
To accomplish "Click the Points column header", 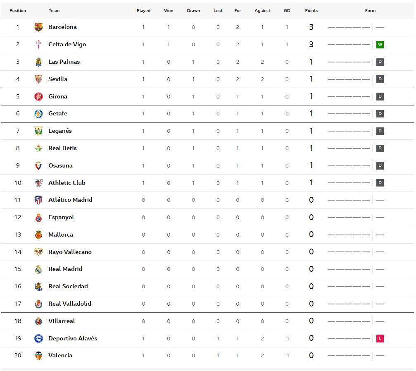I will pos(311,10).
